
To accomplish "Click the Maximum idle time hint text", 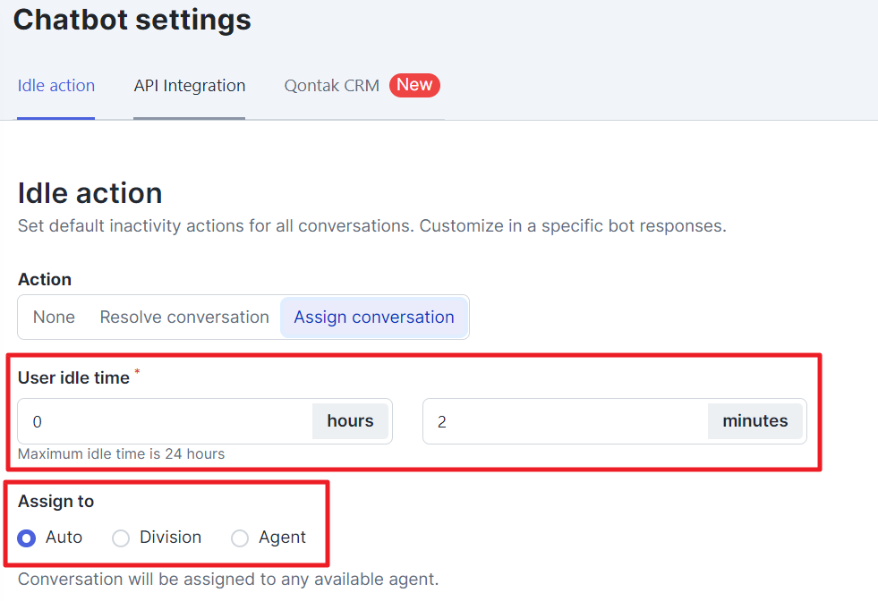I will point(121,453).
